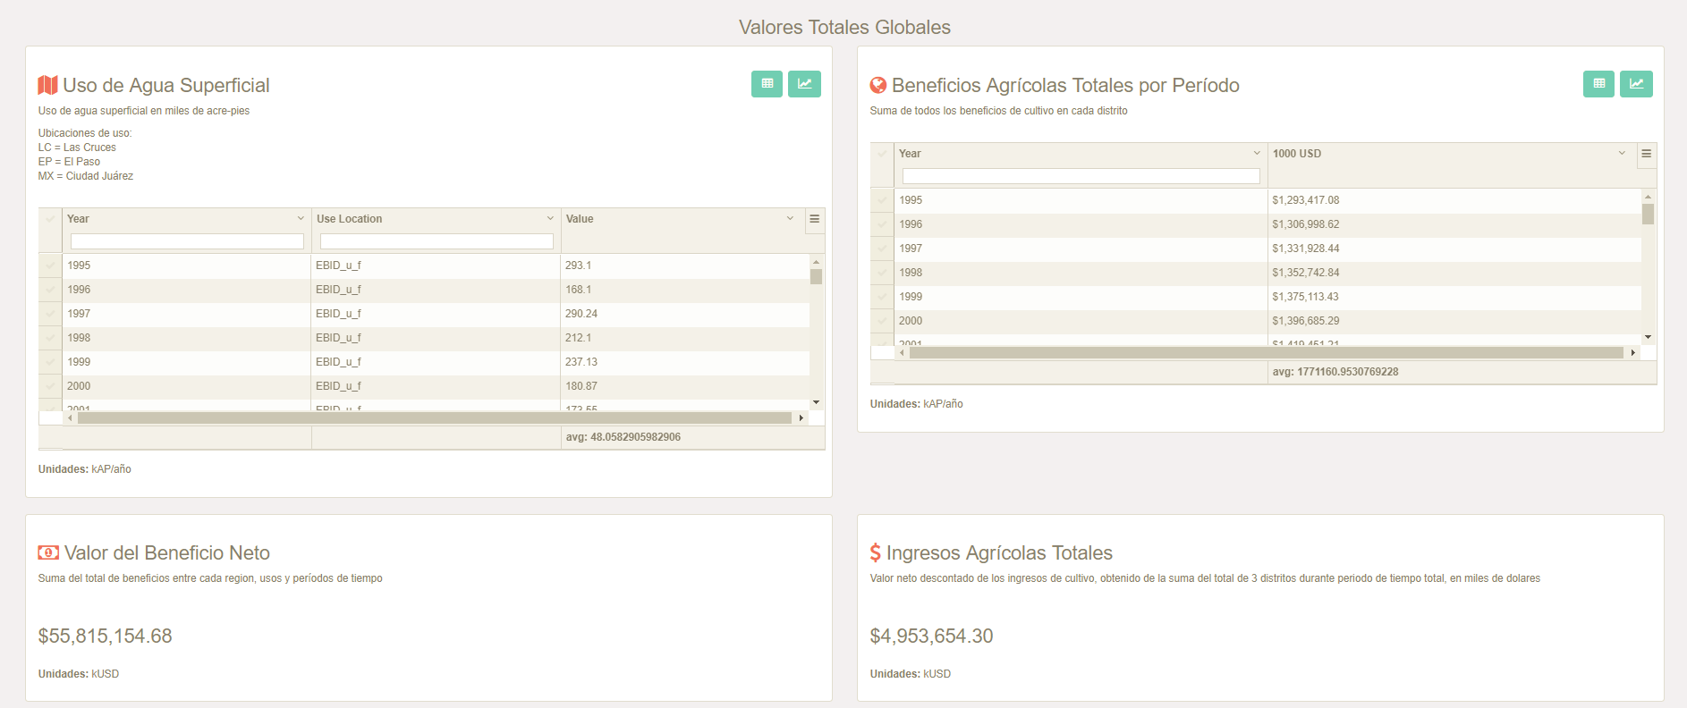Focus Year filter field in water use table

pos(187,241)
